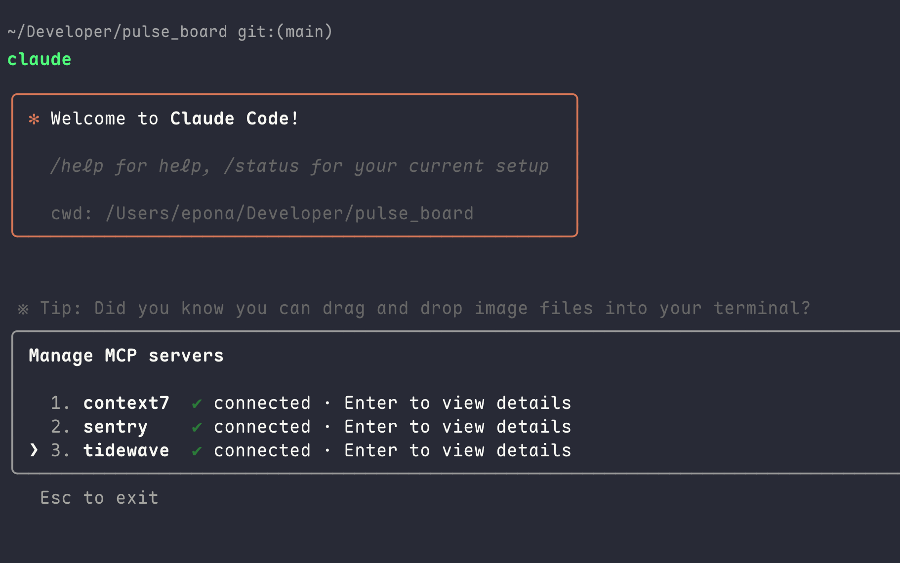900x563 pixels.
Task: Click the /help for help hint text
Action: [130, 166]
